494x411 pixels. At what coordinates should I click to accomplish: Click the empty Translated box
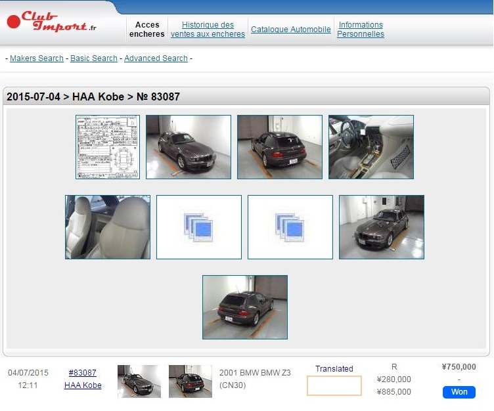[334, 386]
